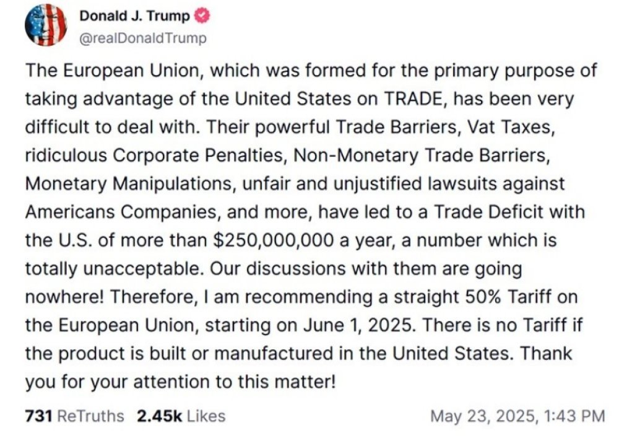This screenshot has width=619, height=438.
Task: Open the Donald J. Trump profile avatar
Action: [46, 25]
